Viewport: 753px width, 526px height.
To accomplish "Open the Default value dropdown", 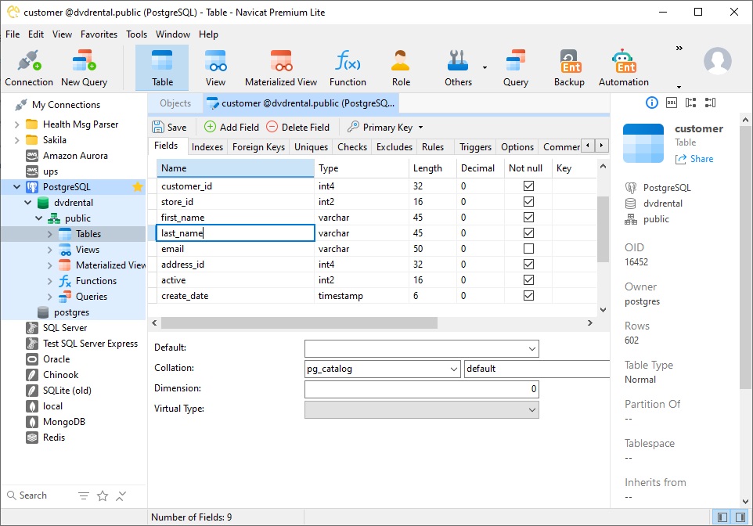I will [x=531, y=349].
